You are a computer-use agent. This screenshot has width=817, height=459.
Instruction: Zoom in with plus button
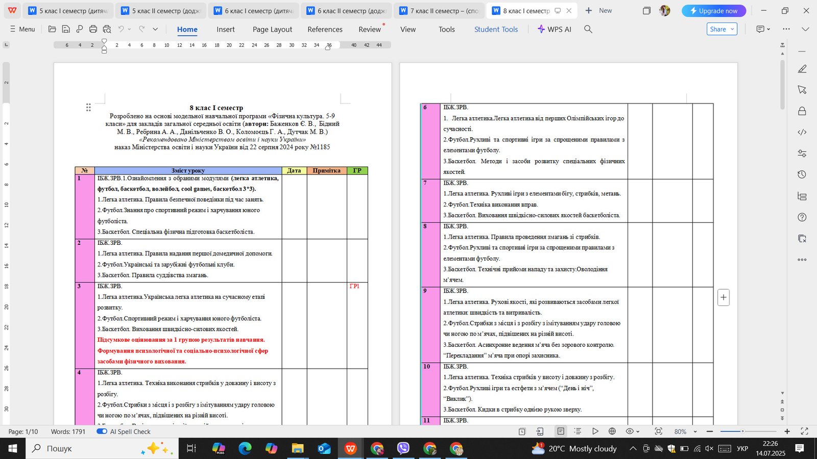tap(787, 431)
